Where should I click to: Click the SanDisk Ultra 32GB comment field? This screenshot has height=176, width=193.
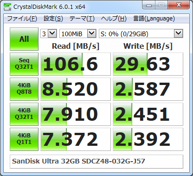click(96, 162)
